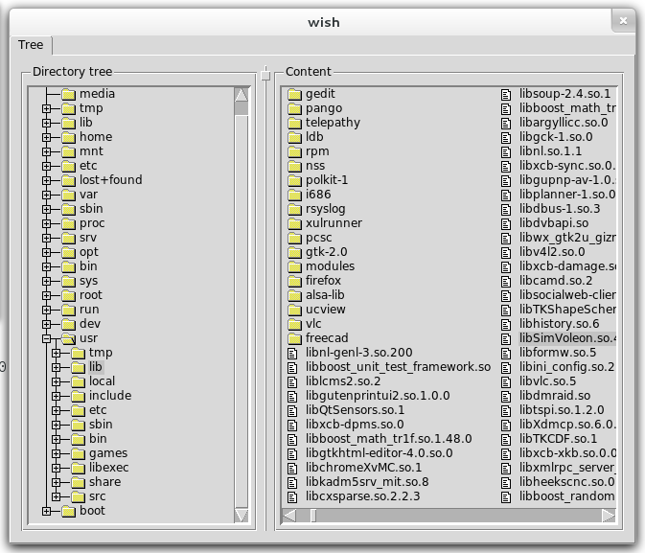Click the file icon beside liblcms2.so.2
The image size is (645, 553).
tap(292, 381)
